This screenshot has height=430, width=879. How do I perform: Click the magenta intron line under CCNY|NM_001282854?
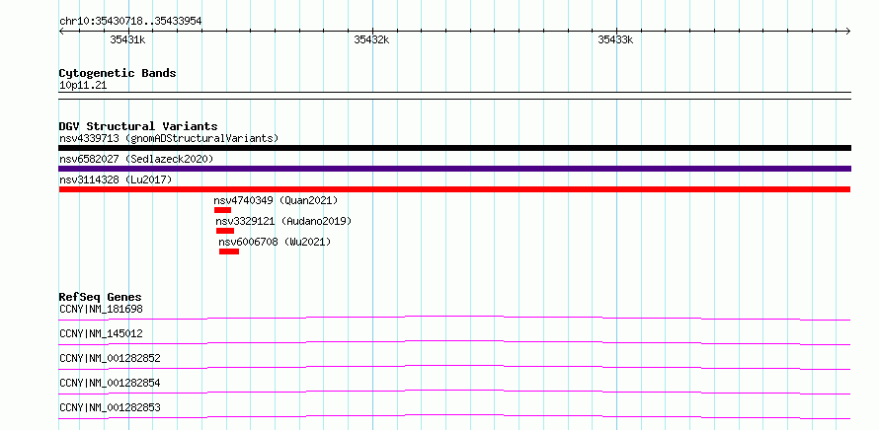454,392
